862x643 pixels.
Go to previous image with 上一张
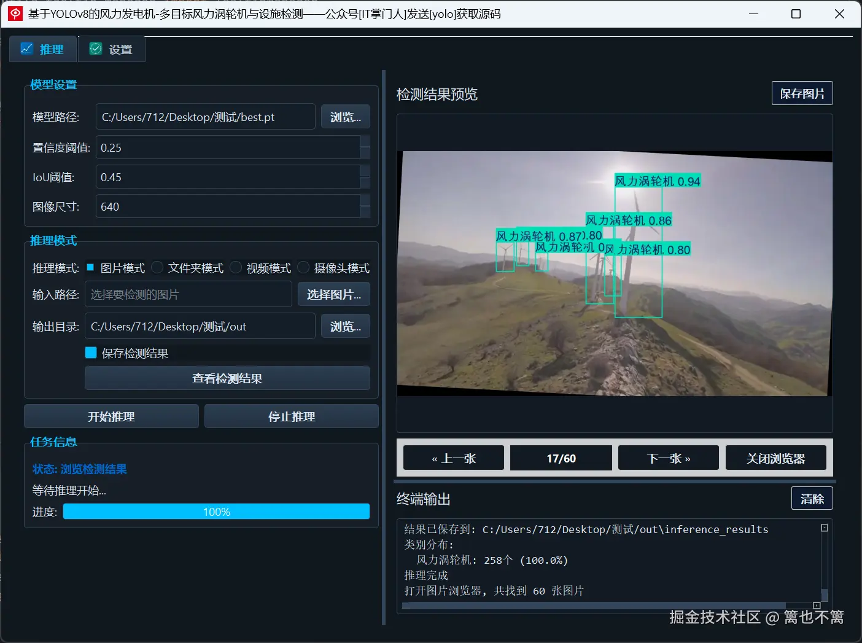[454, 458]
